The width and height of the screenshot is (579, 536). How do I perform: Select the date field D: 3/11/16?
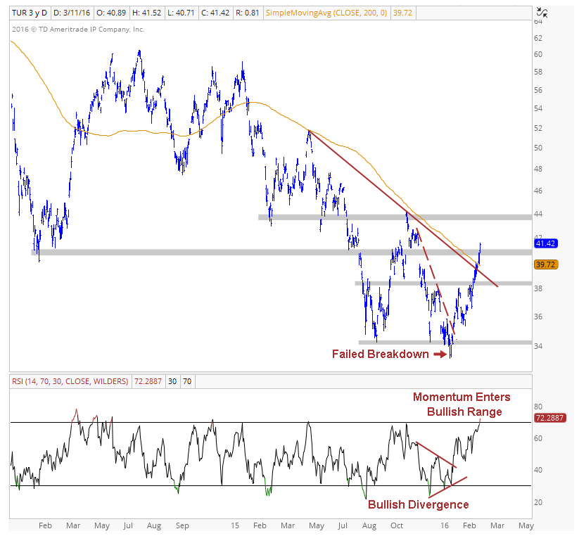(x=72, y=13)
